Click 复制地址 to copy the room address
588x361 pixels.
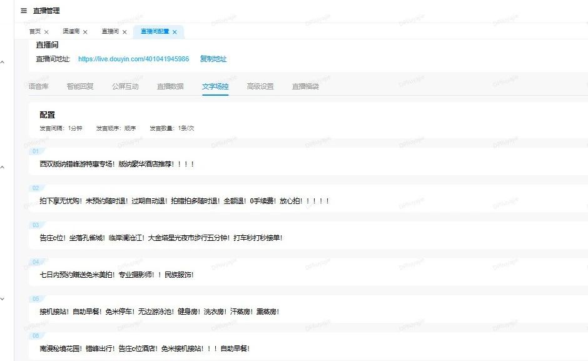[213, 59]
